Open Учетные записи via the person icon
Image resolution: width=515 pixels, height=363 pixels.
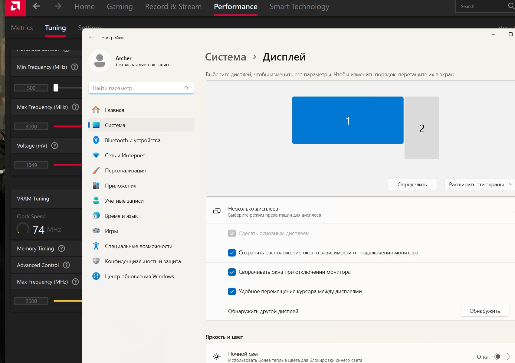(96, 201)
